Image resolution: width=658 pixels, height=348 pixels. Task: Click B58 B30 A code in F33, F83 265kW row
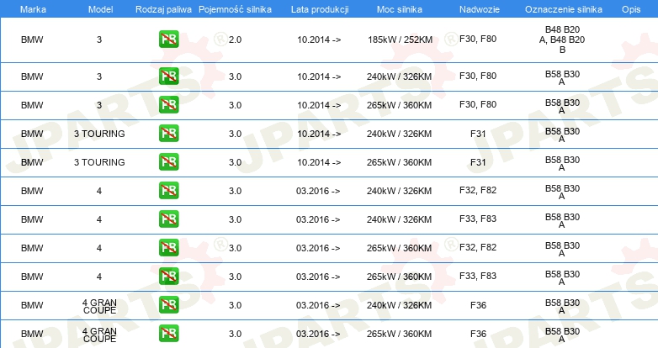562,277
